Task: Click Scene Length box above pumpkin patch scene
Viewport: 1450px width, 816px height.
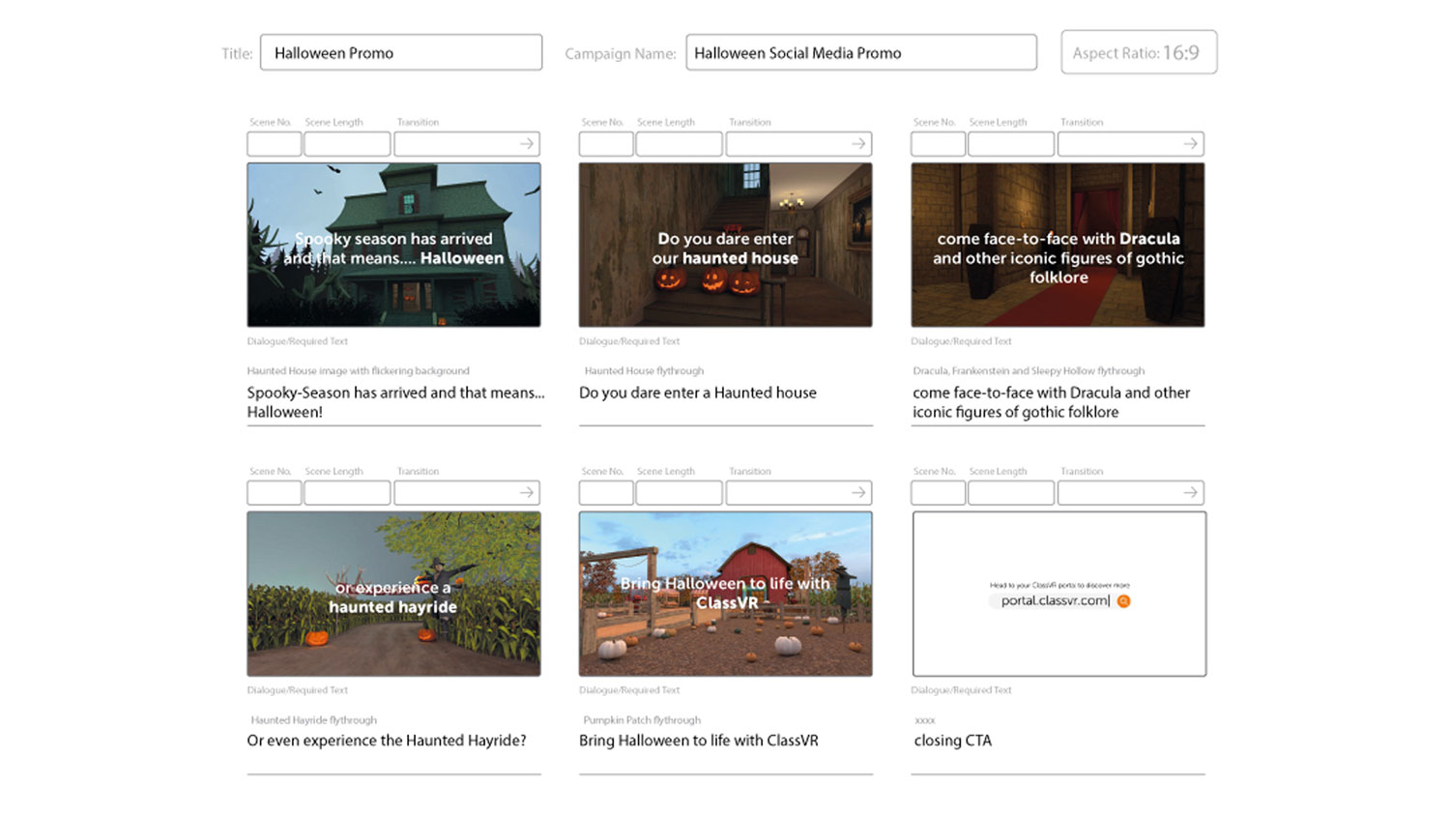Action: click(x=679, y=493)
